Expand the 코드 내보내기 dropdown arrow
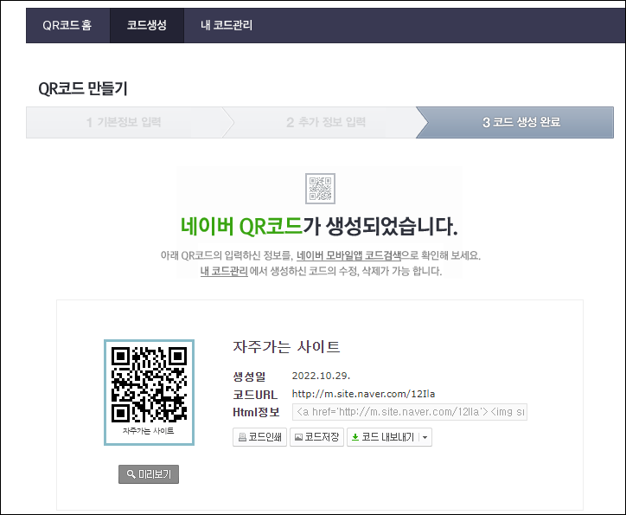Image resolution: width=626 pixels, height=515 pixels. point(425,437)
